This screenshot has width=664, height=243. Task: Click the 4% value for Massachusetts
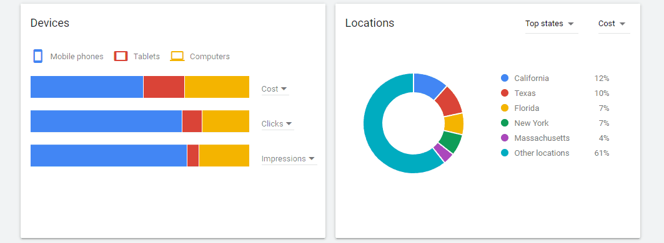pyautogui.click(x=604, y=138)
